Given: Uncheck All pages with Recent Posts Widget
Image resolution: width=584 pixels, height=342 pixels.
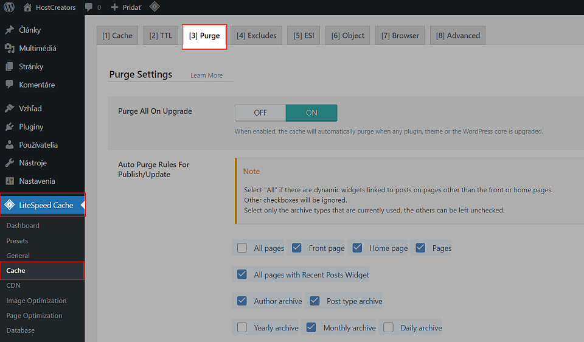Looking at the screenshot, I should [242, 274].
